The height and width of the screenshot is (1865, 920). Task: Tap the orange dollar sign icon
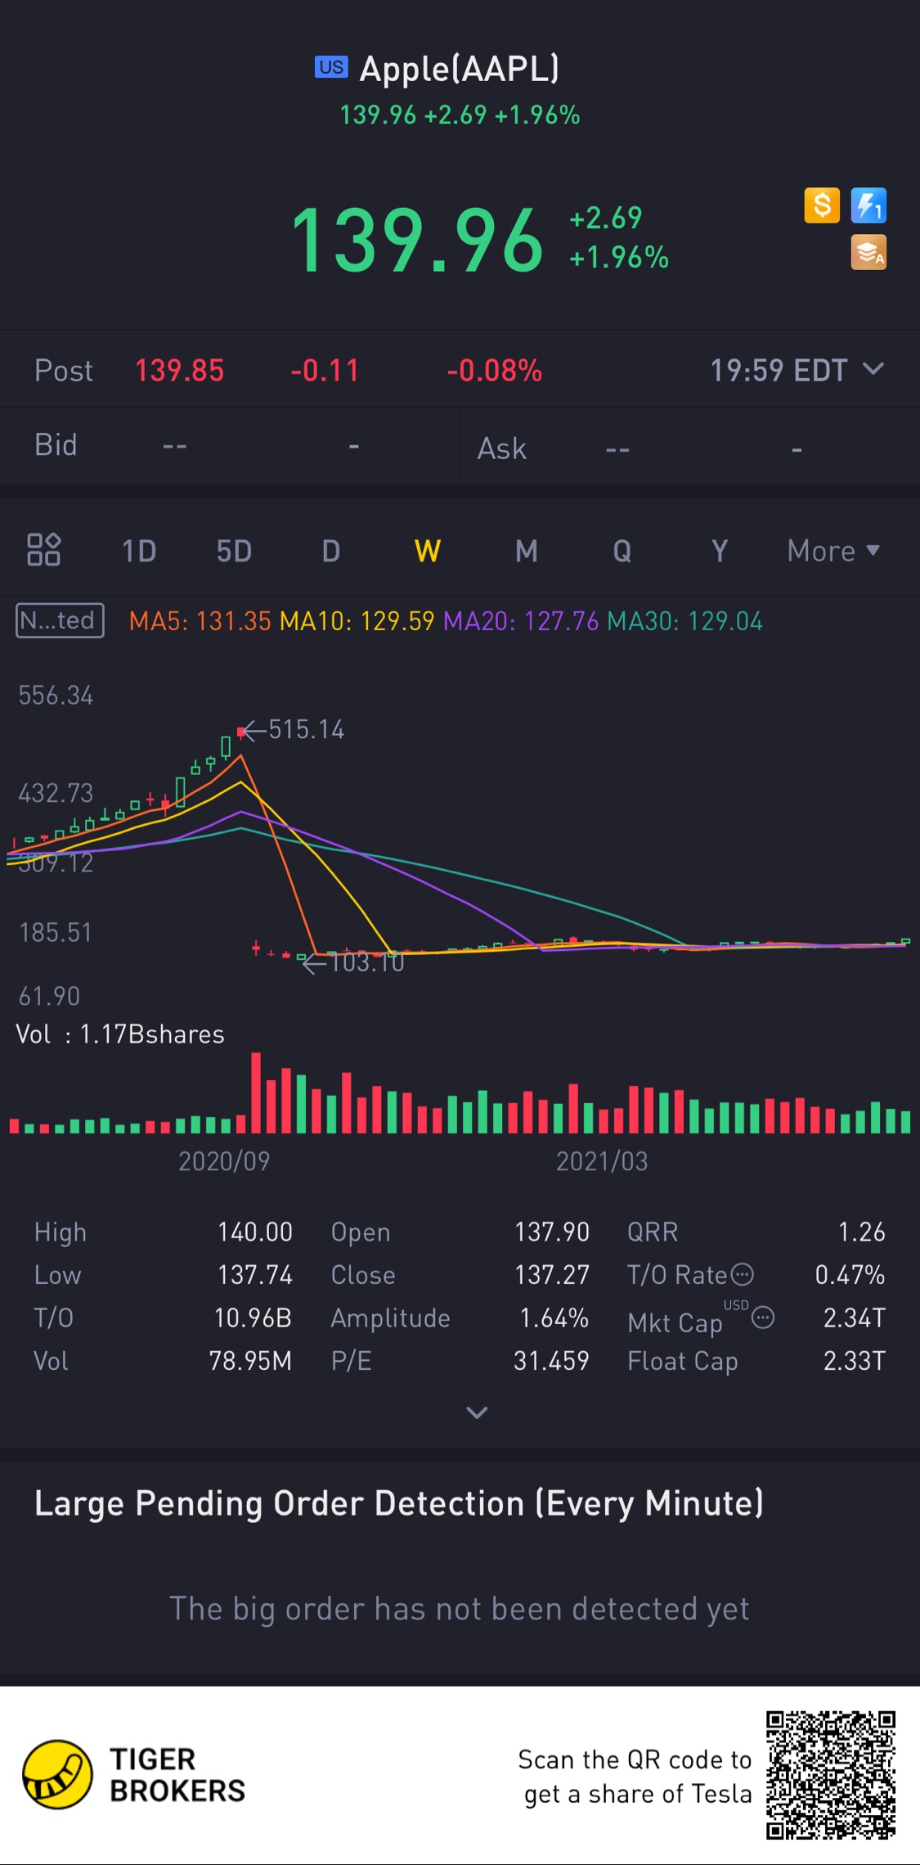[x=822, y=205]
